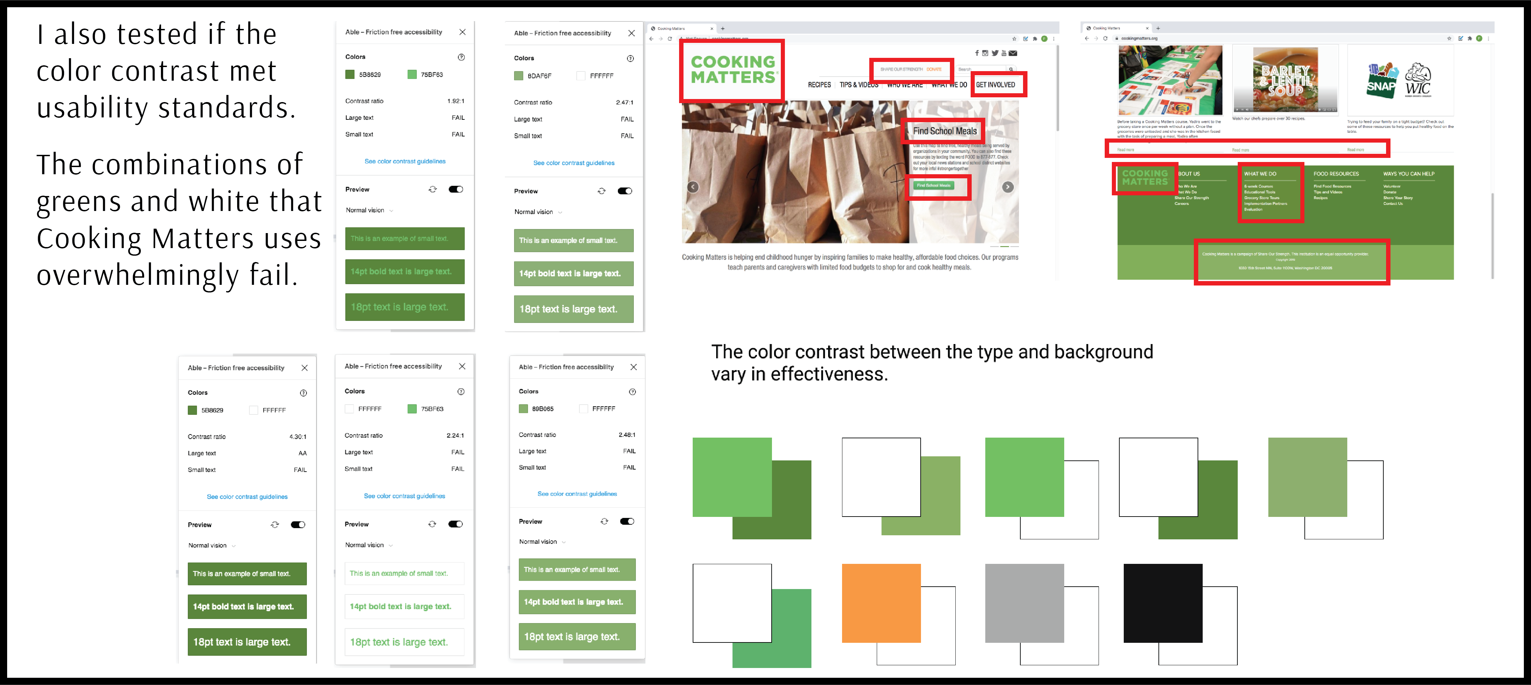Screen dimensions: 1531x685
Task: Click the Find Food Resources footer link
Action: pos(1332,186)
